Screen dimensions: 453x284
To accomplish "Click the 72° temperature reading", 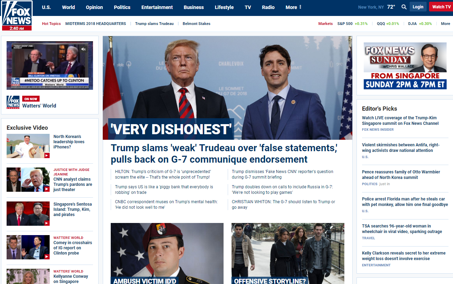I will click(391, 7).
